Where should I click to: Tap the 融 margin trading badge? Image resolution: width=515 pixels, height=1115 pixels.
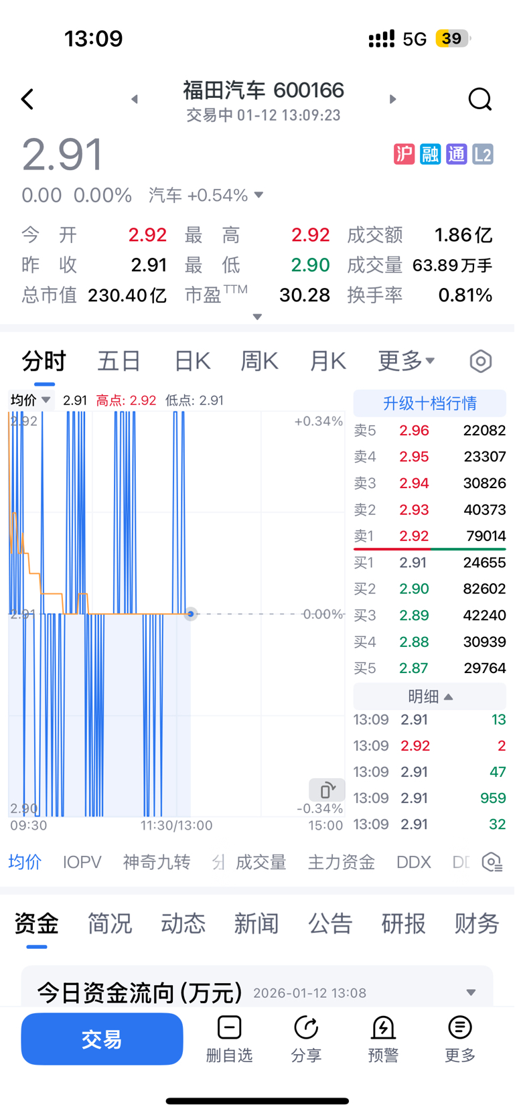coord(430,155)
